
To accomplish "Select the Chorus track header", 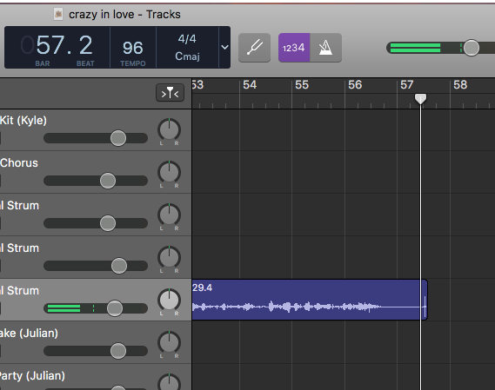I will tap(96, 173).
